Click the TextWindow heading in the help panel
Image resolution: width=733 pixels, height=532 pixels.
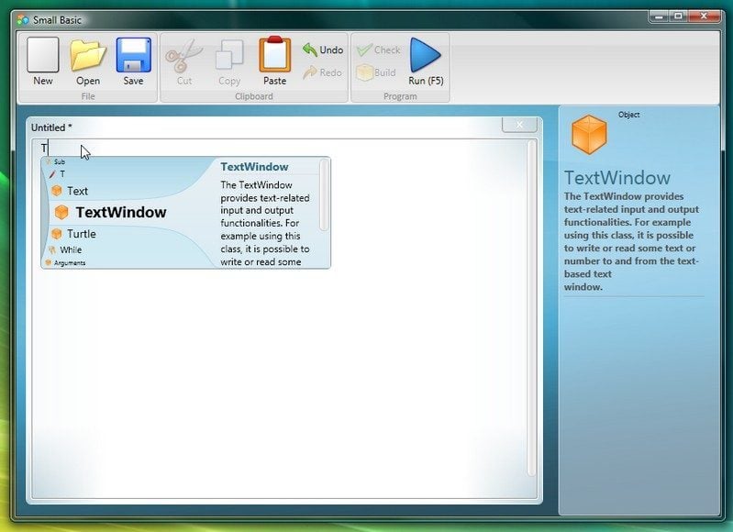[617, 178]
